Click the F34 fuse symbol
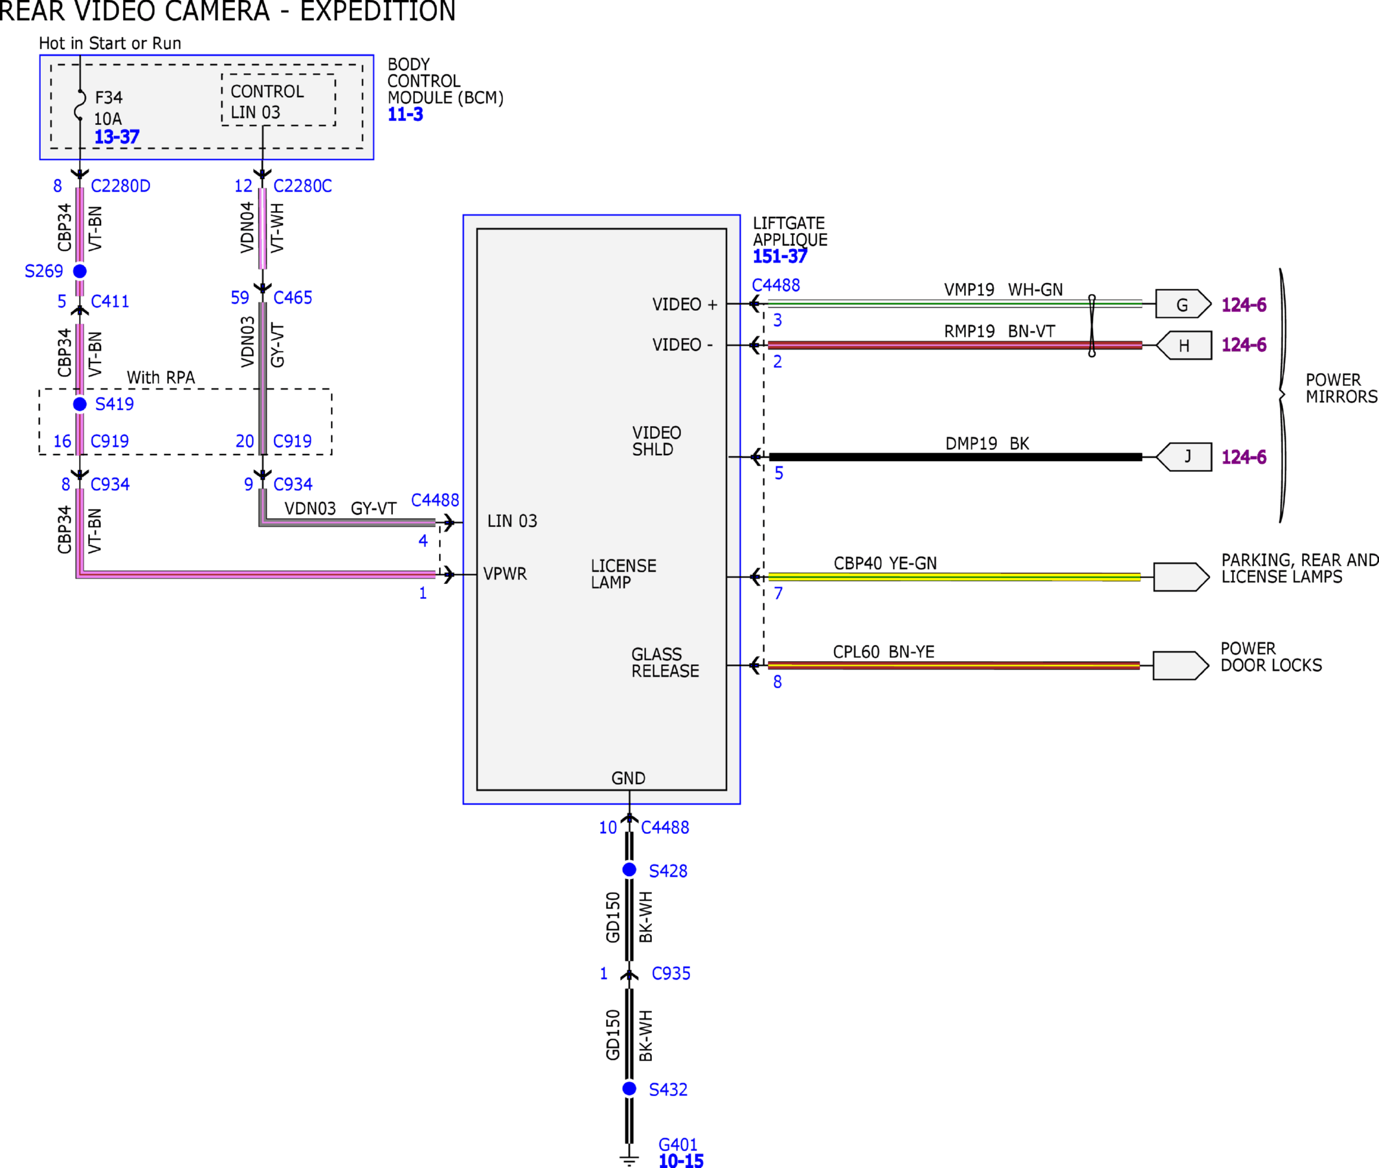The width and height of the screenshot is (1379, 1168). click(80, 105)
